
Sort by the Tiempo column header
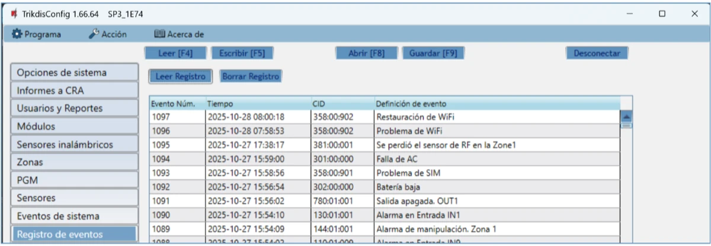[x=257, y=104]
